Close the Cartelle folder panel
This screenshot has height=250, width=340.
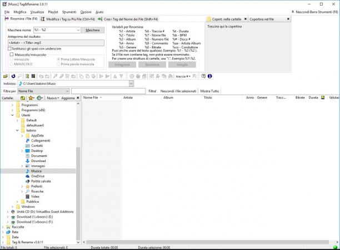(x=78, y=98)
